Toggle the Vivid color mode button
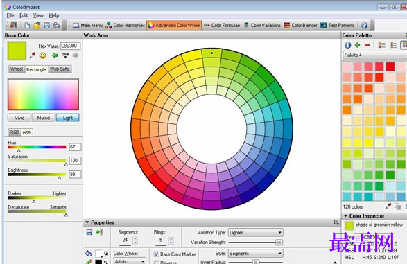This screenshot has height=264, width=407. point(19,118)
